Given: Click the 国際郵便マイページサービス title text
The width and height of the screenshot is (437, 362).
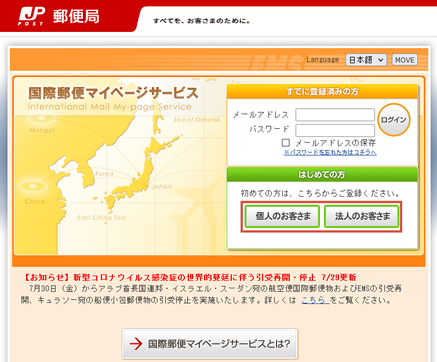Looking at the screenshot, I should click(114, 93).
